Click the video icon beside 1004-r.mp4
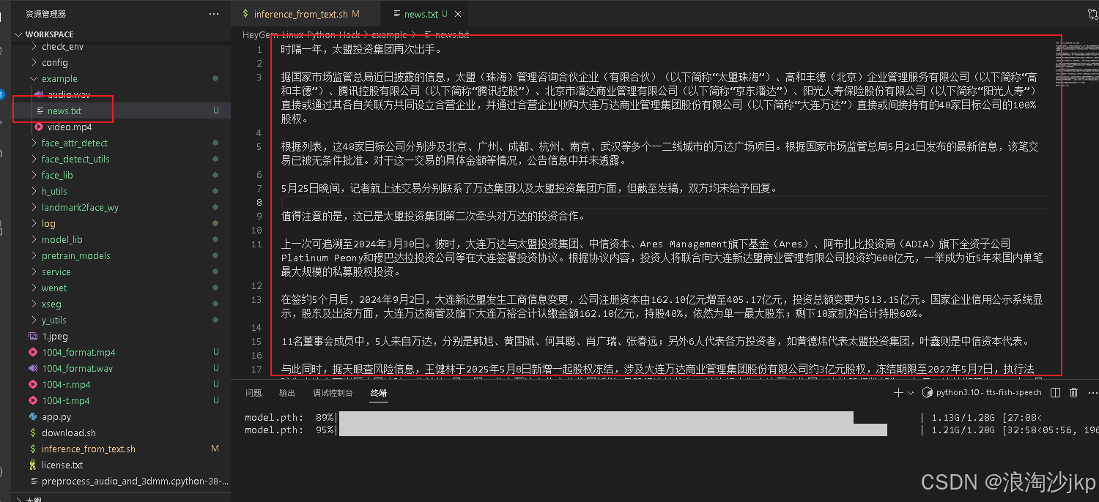The width and height of the screenshot is (1099, 502). [x=33, y=384]
